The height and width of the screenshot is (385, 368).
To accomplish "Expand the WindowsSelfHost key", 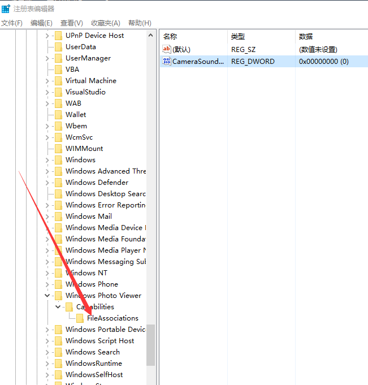I will click(x=47, y=375).
